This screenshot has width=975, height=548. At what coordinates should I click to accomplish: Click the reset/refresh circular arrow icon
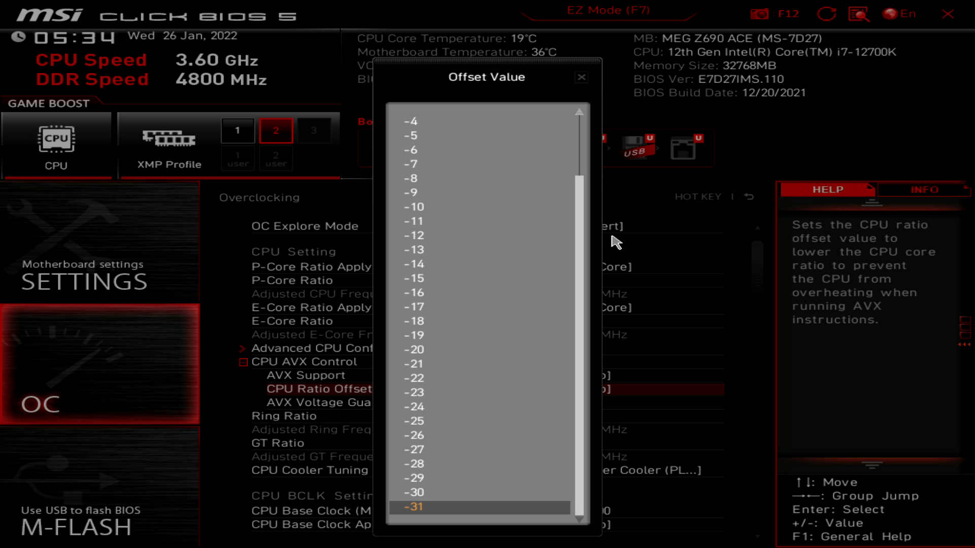click(826, 14)
